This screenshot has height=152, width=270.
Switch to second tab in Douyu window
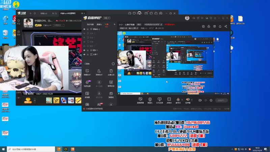(72, 13)
